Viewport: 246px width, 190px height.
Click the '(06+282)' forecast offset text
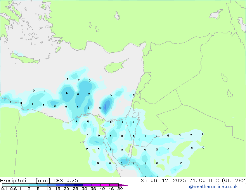pyautogui.click(x=234, y=181)
